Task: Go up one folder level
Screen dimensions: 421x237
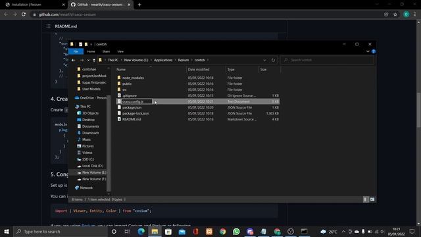Action: pyautogui.click(x=94, y=60)
